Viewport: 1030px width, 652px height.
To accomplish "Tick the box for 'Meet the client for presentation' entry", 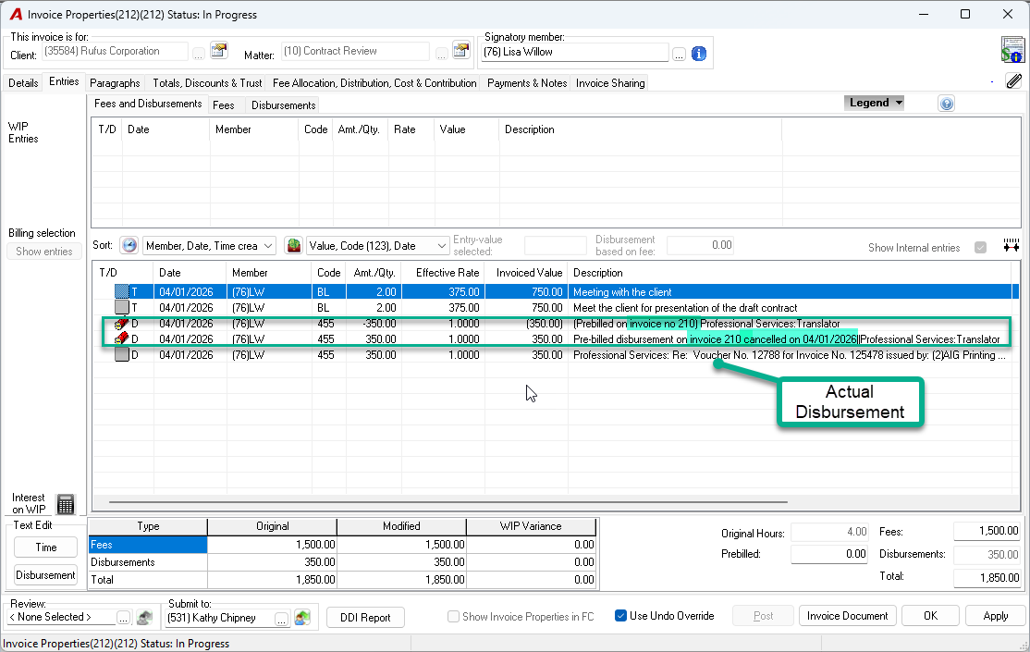I will tap(121, 308).
